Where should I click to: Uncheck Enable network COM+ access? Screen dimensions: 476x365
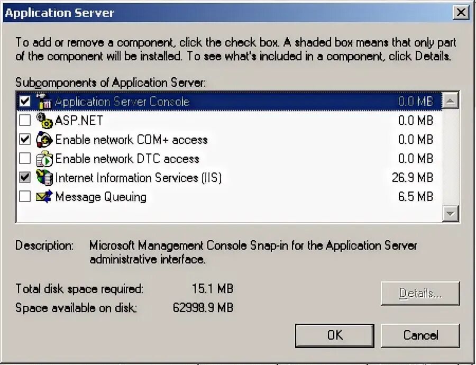point(25,139)
